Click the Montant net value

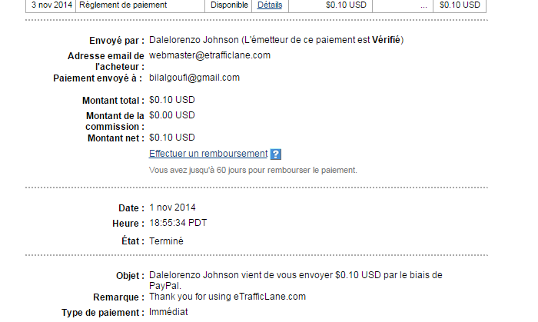pos(172,138)
